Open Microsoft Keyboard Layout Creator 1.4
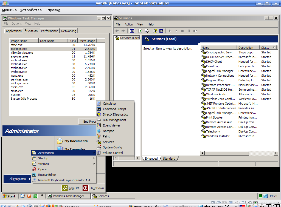This screenshot has width=281, height=207. coord(64,180)
